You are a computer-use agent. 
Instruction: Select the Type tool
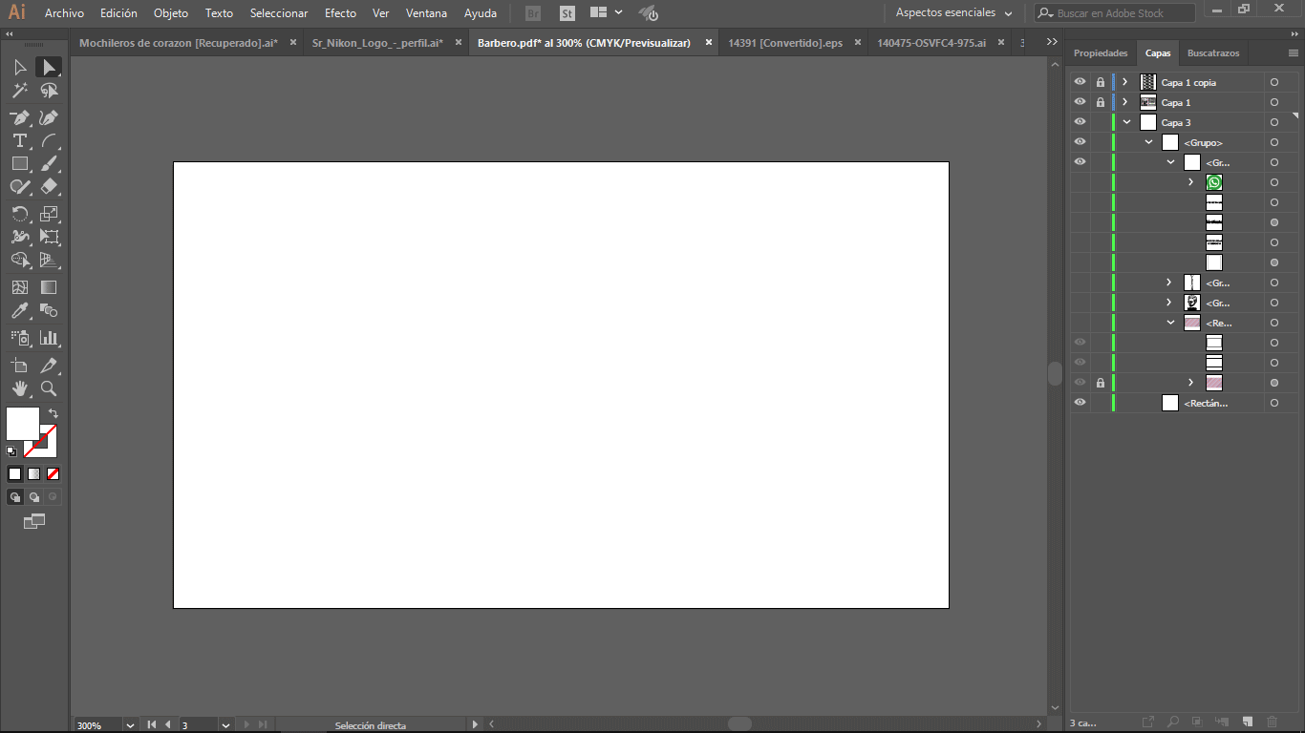pos(20,140)
